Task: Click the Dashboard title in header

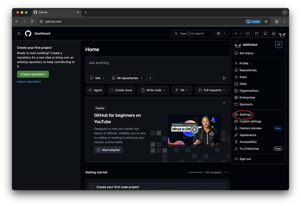Action: (x=42, y=34)
